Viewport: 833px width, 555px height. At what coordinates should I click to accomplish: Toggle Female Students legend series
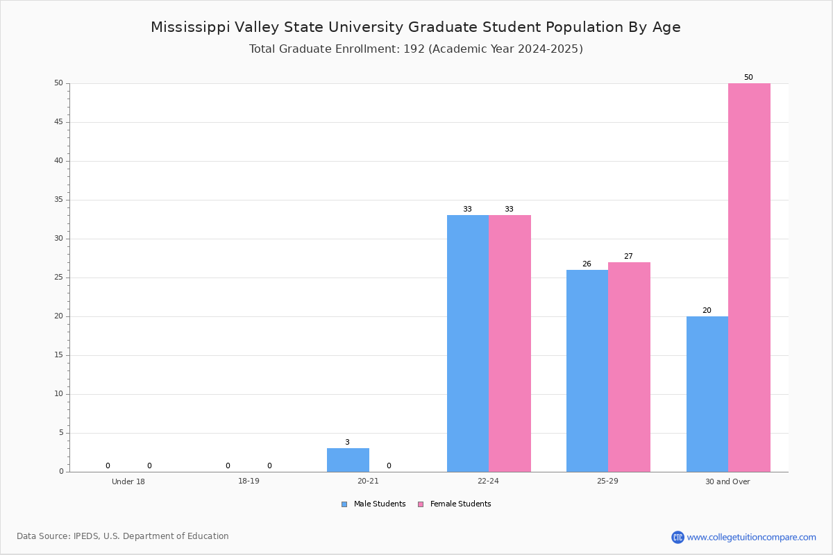pos(454,504)
